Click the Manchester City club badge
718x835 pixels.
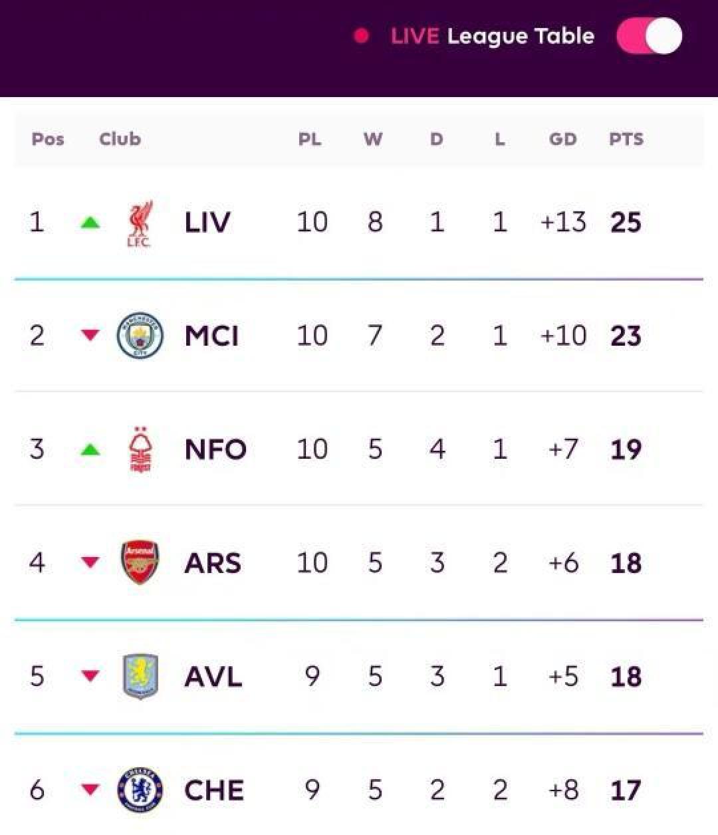[x=140, y=336]
